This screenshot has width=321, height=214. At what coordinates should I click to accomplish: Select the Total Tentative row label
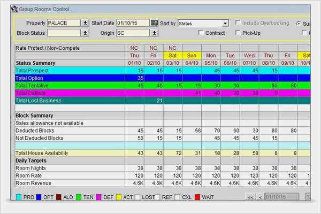[32, 86]
